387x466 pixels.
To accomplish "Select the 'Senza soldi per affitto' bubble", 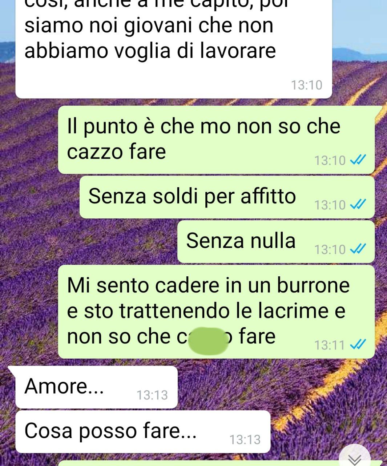I will click(x=227, y=197).
